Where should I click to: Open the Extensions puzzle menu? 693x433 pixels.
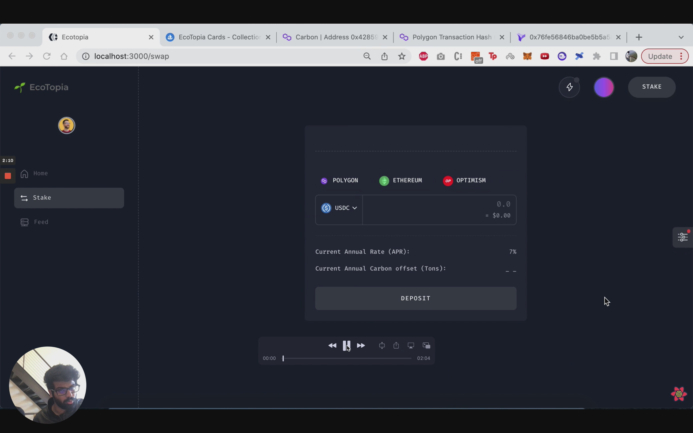(x=597, y=57)
